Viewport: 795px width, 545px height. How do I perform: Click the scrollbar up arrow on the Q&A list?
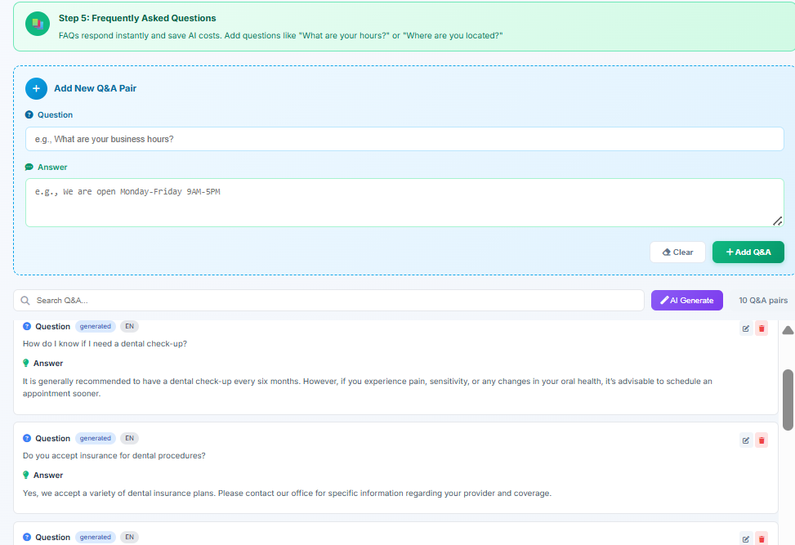787,328
